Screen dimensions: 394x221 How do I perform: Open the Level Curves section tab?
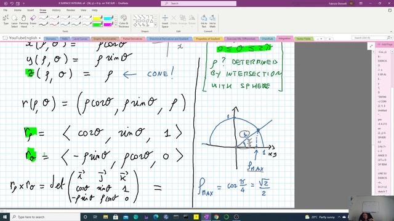point(81,39)
